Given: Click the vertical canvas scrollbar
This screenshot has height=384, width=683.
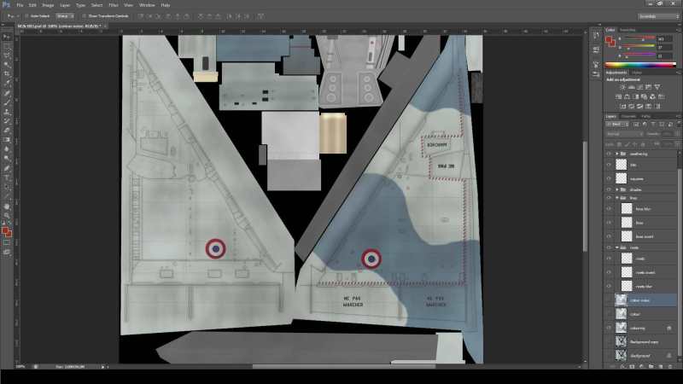Looking at the screenshot, I should click(x=586, y=196).
